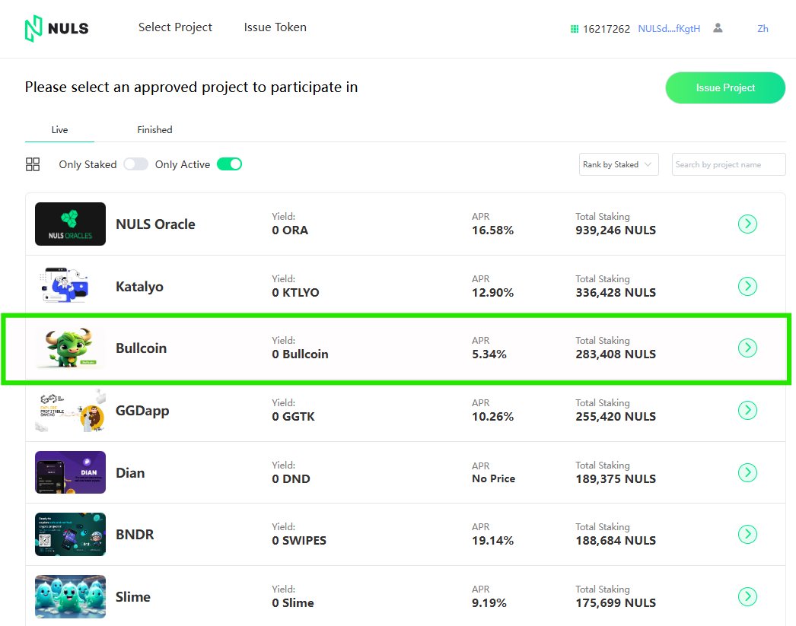Viewport: 796px width, 626px height.
Task: Open Bullcoin project arrow
Action: [x=747, y=348]
